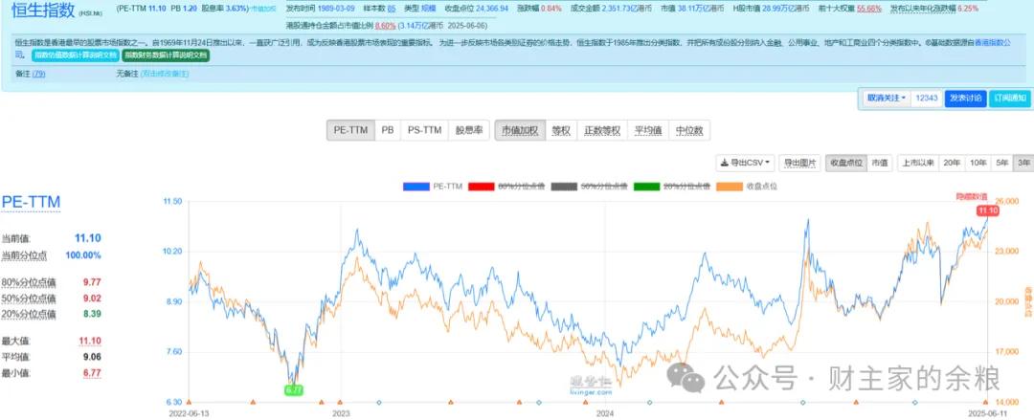Click the 平均值 9.06 row
1034x420 pixels.
click(52, 357)
